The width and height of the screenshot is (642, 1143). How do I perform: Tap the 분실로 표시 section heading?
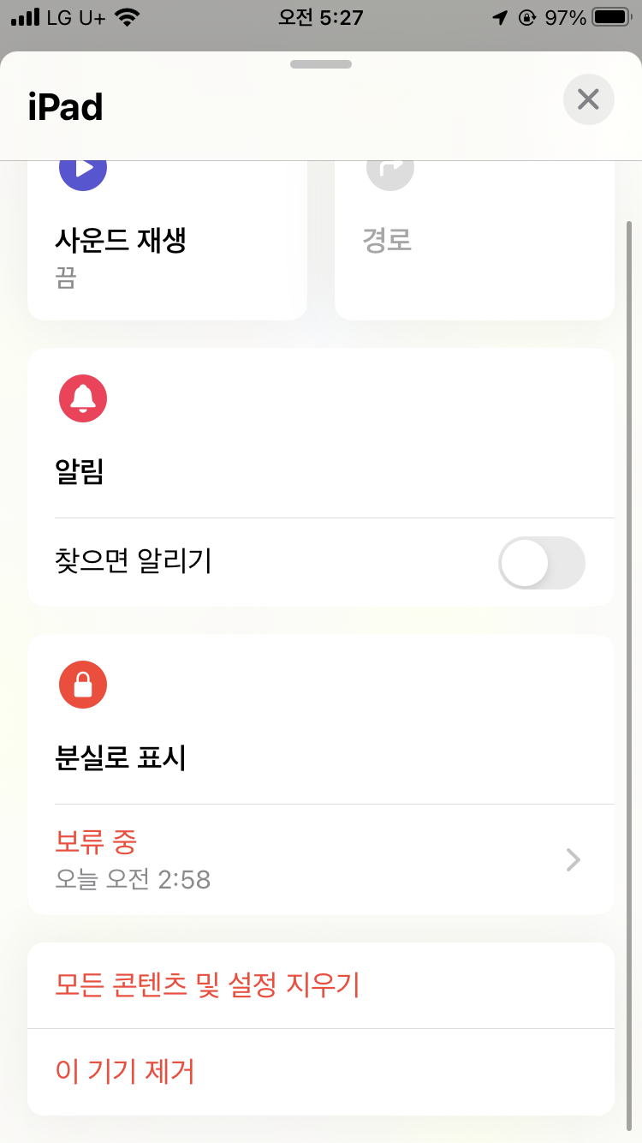[x=121, y=758]
